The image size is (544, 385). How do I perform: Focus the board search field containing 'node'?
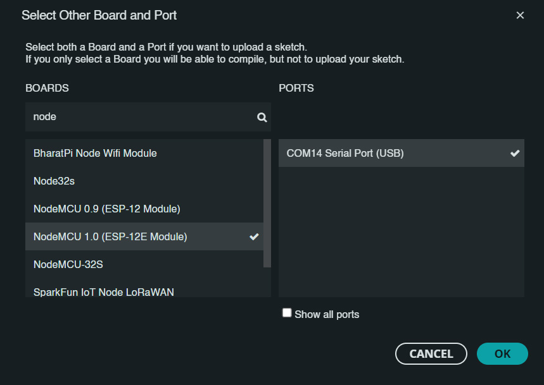click(148, 117)
